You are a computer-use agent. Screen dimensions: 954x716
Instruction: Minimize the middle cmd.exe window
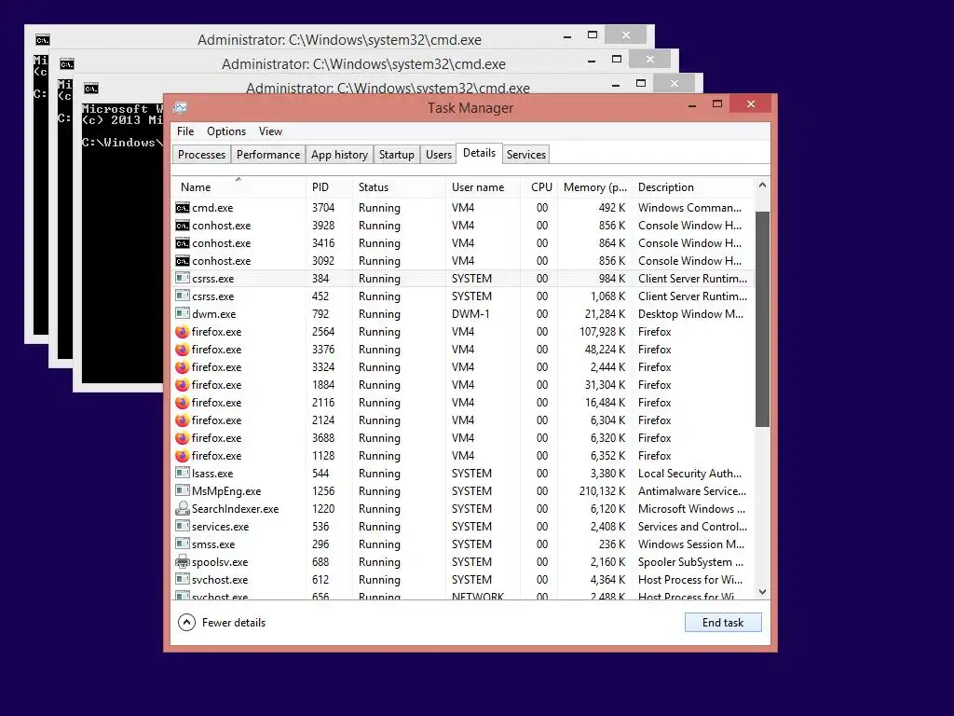tap(592, 61)
